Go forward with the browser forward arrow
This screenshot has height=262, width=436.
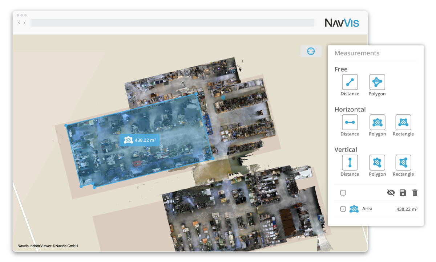click(24, 23)
